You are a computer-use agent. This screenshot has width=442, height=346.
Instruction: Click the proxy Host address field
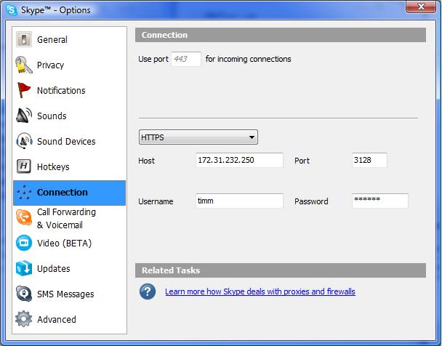[239, 160]
